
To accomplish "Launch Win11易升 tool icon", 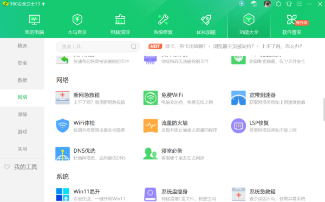I will (62, 194).
